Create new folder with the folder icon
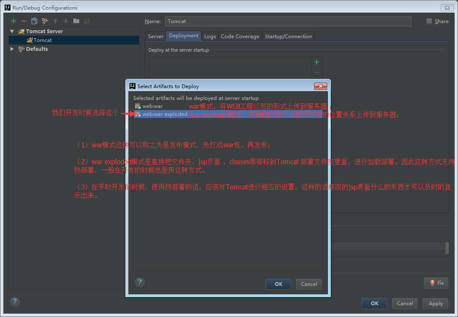The image size is (458, 317). tap(76, 21)
